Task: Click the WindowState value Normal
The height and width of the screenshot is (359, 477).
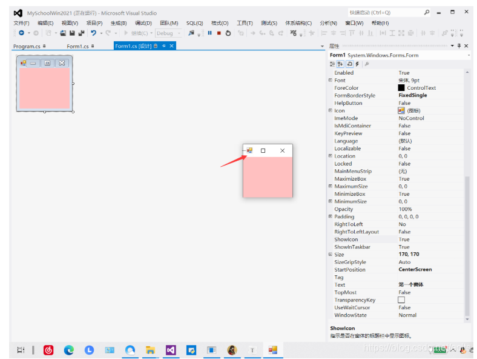Action: [x=407, y=315]
